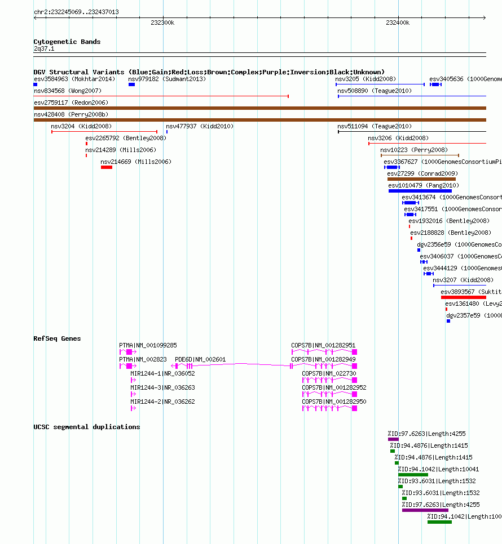The image size is (502, 544).
Task: Click the Length:10041 green duplication bar
Action: (413, 475)
